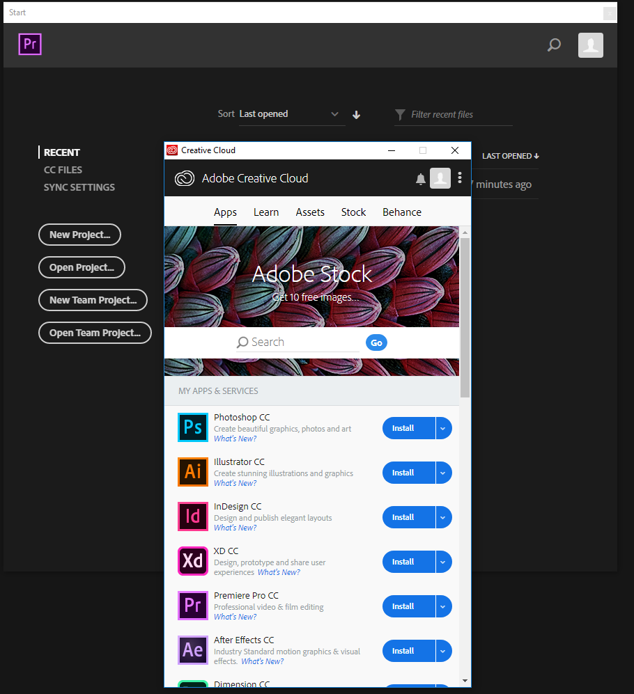Click Go button beside Stock search
634x694 pixels.
tap(377, 342)
